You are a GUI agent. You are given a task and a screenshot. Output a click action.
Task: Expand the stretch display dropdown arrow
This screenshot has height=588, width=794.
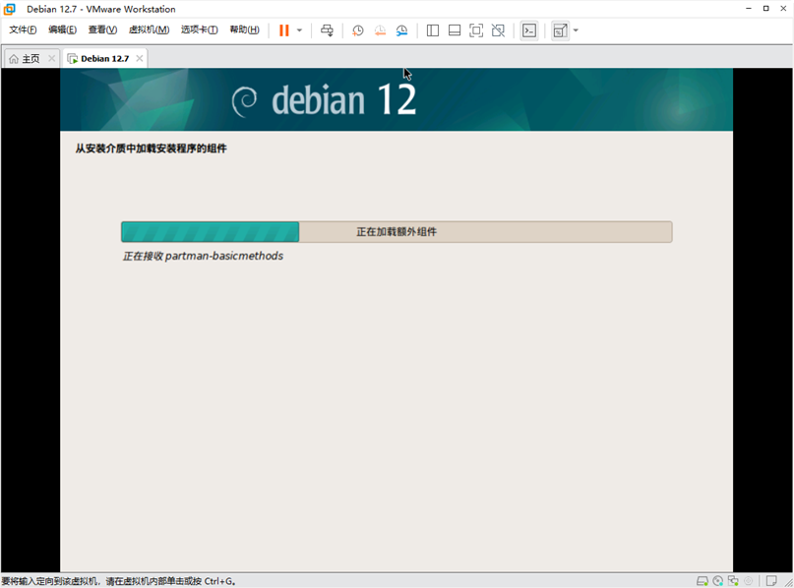[x=576, y=30]
